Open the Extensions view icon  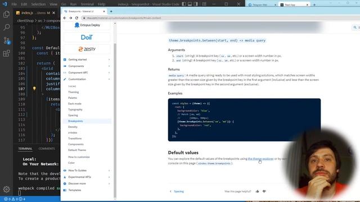pyautogui.click(x=6, y=53)
